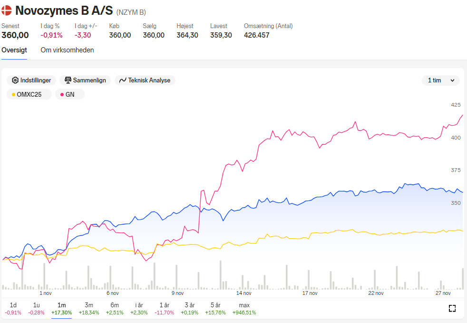Screen dimensions: 467x323
Task: Click the pink dot of GN
Action: coord(62,94)
